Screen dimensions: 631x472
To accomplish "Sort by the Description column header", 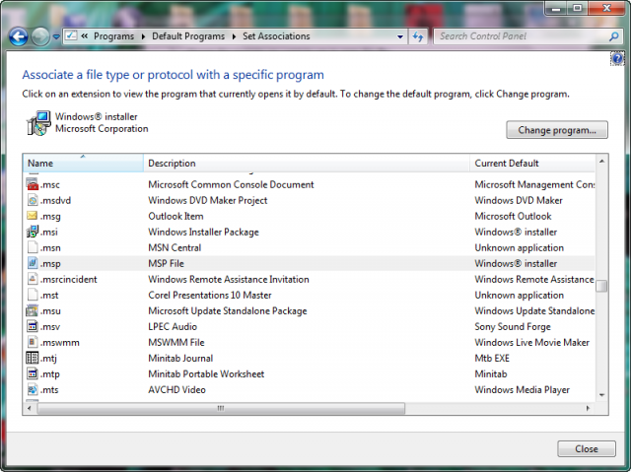I will [307, 164].
